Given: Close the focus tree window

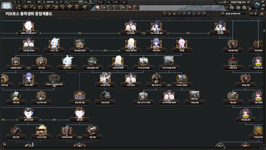Looking at the screenshot, I should [x=262, y=14].
